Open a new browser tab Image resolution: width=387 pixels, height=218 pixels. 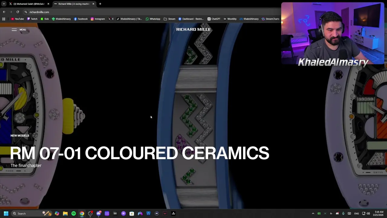click(x=100, y=4)
